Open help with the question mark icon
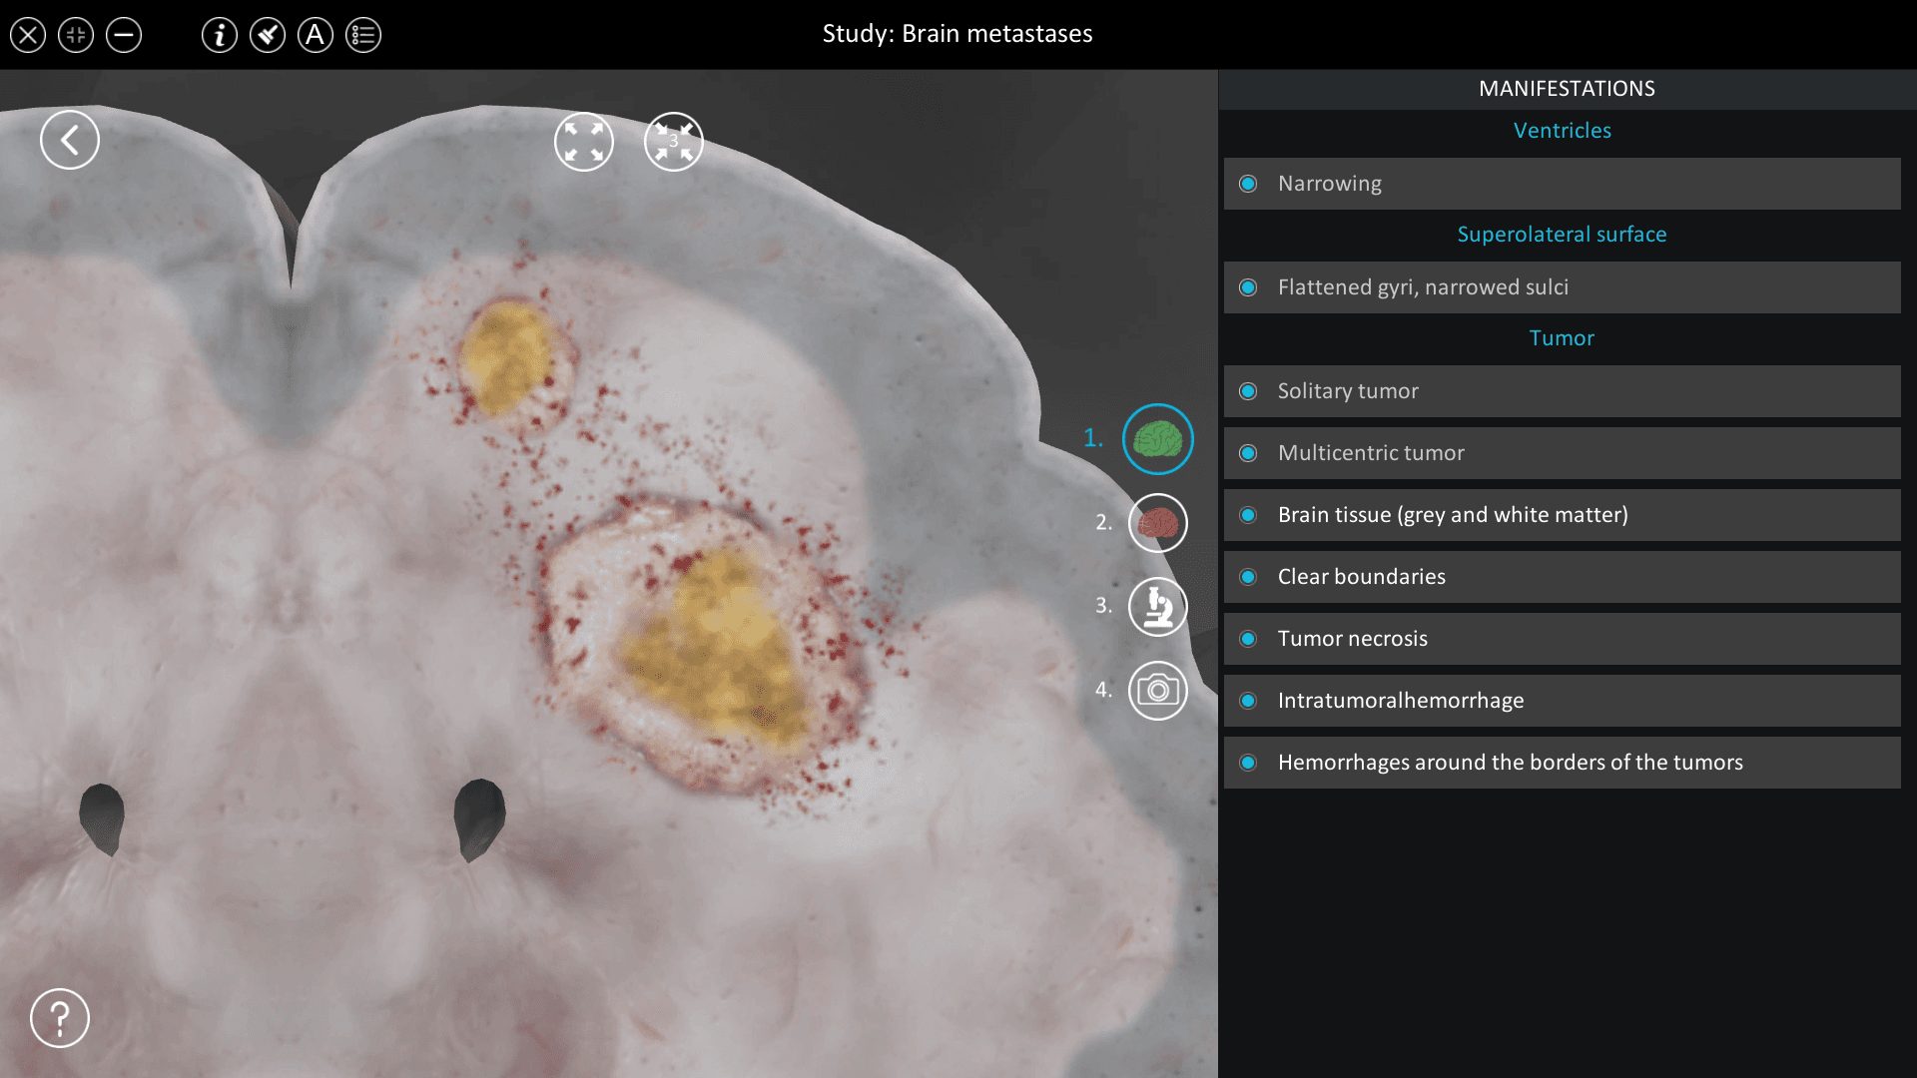 60,1018
